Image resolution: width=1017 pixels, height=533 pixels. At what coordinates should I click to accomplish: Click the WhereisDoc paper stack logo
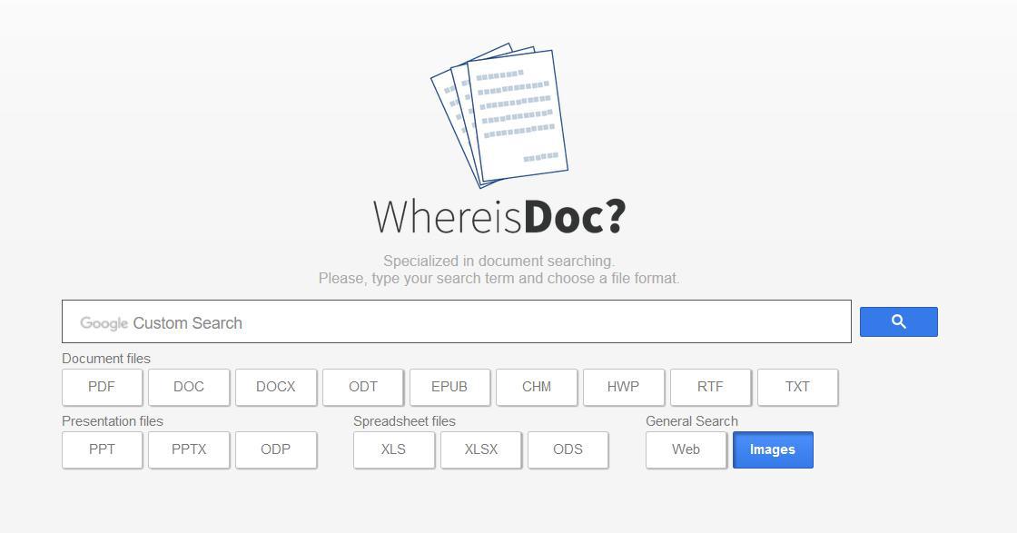point(499,116)
